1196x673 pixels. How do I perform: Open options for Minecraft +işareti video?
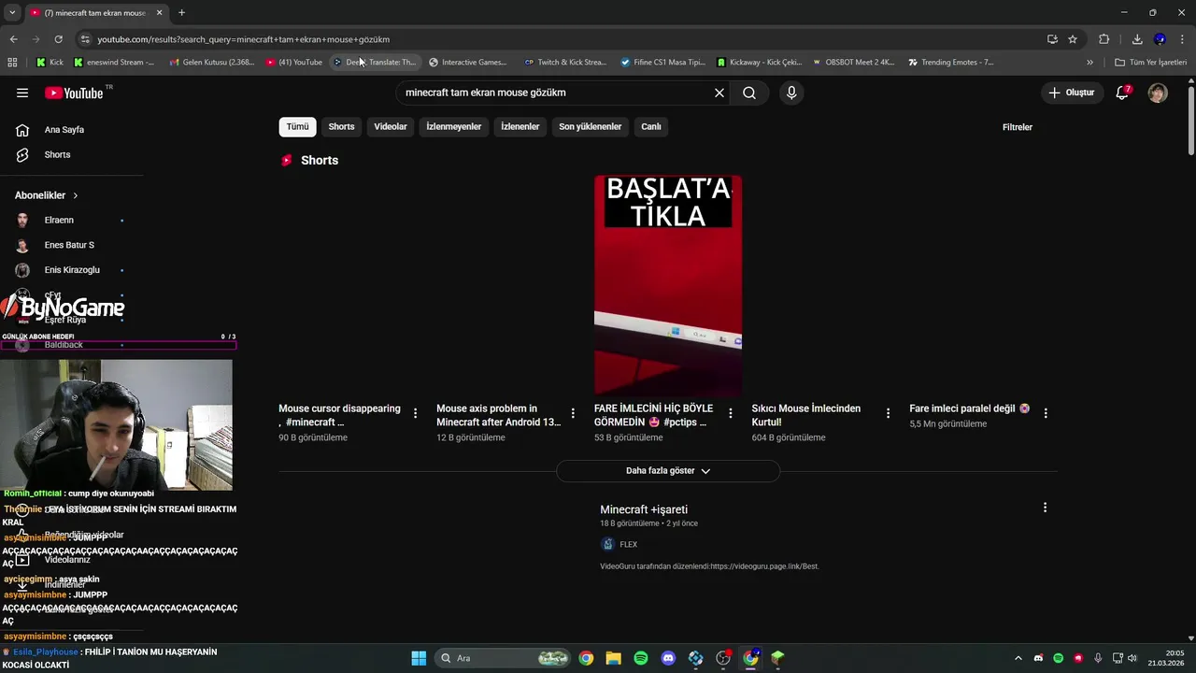(x=1045, y=508)
